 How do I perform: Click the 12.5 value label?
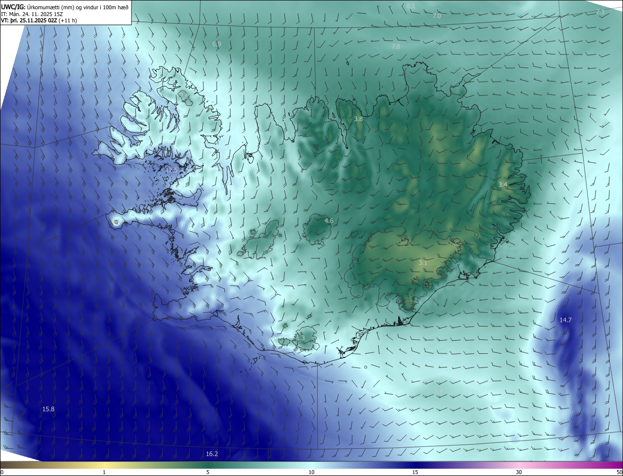171,170
